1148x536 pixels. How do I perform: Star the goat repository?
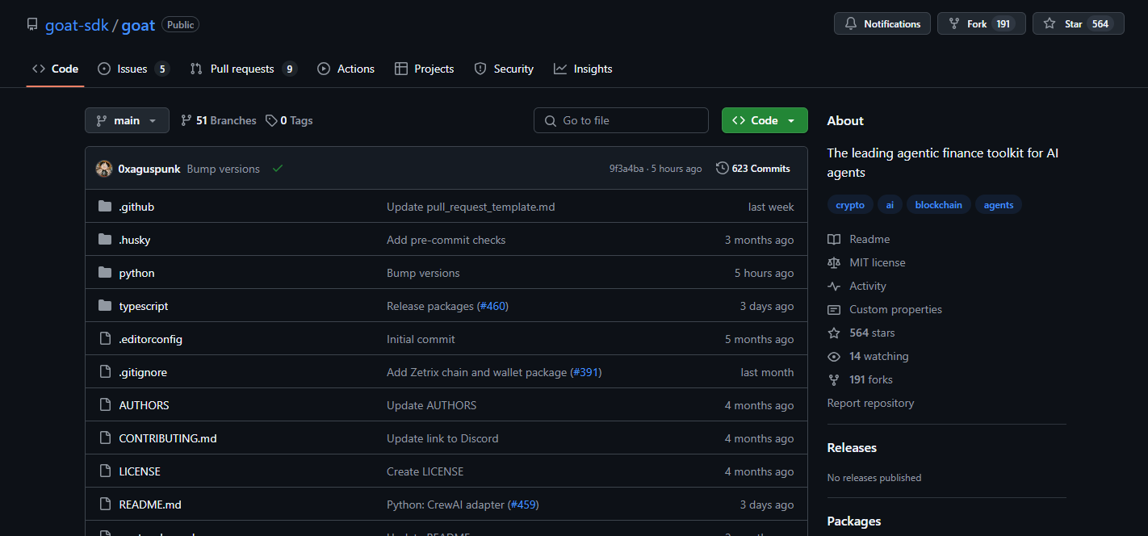(x=1079, y=24)
